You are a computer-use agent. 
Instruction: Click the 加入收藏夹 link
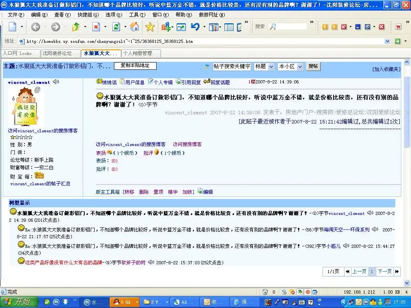(387, 69)
